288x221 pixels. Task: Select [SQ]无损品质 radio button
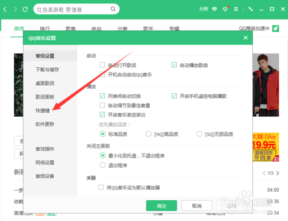click(199, 134)
